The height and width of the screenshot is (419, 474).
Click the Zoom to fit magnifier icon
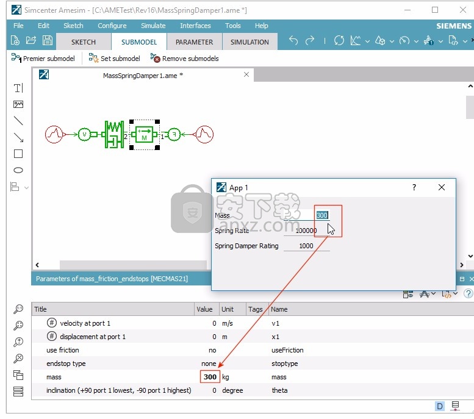coord(18,325)
